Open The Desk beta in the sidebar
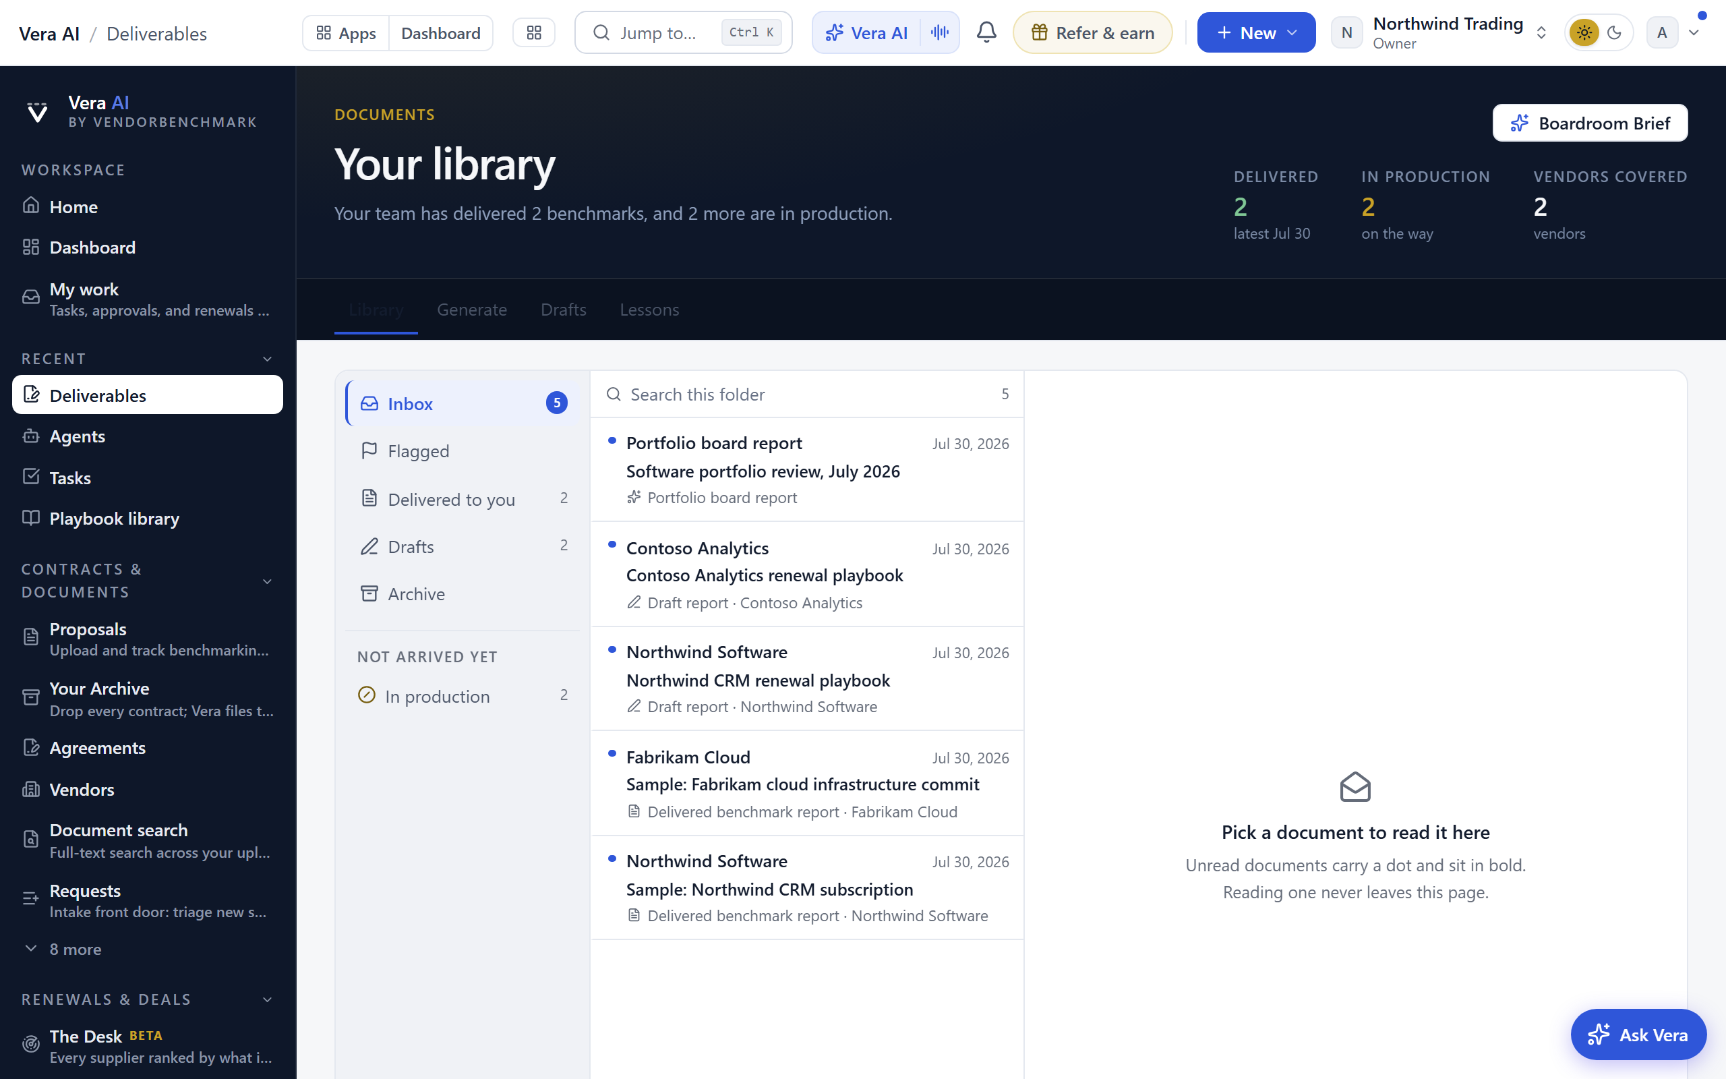 click(x=148, y=1045)
